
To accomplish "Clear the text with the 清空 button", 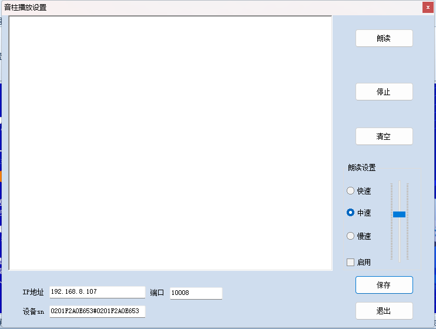I will click(384, 136).
